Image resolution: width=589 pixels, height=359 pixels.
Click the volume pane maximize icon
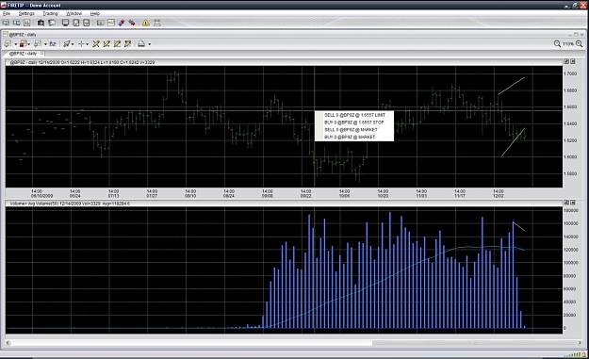(x=566, y=203)
